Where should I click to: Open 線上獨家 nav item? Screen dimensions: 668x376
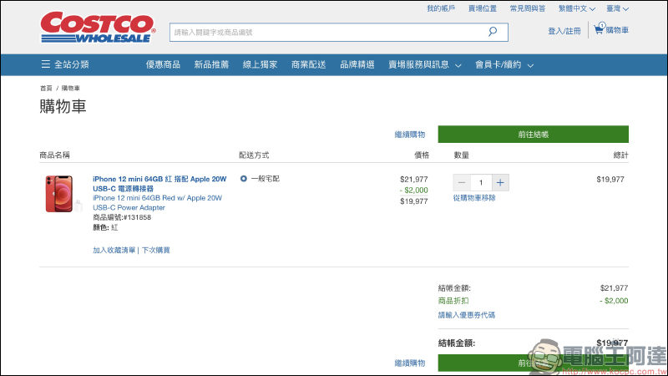[x=261, y=65]
